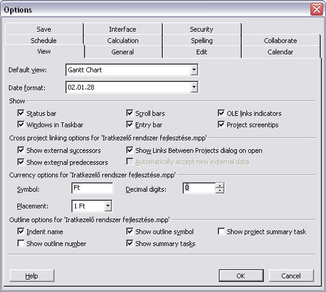
Task: Uncheck Show summary tasks
Action: 130,243
